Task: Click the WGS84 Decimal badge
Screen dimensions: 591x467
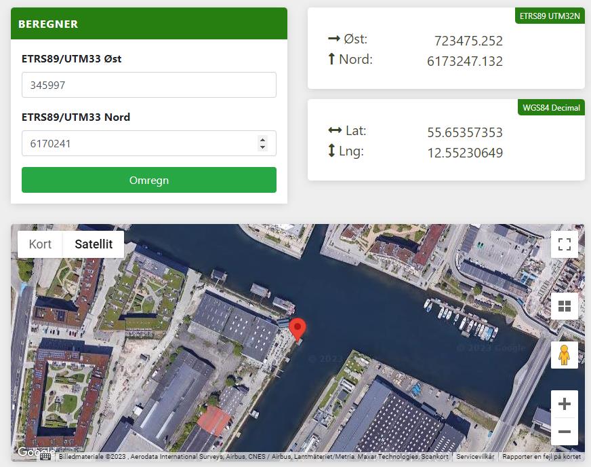Action: pos(551,108)
